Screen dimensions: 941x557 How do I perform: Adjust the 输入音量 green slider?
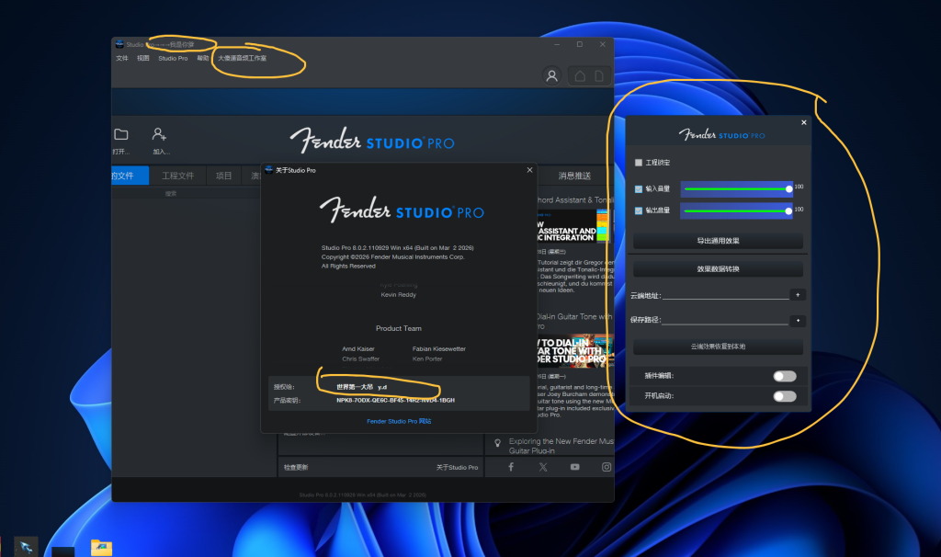pos(737,189)
